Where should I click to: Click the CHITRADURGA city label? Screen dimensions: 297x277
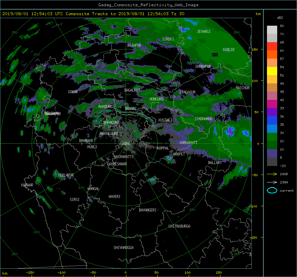[x=179, y=226]
